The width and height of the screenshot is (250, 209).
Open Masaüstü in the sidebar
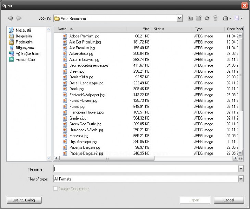23,30
